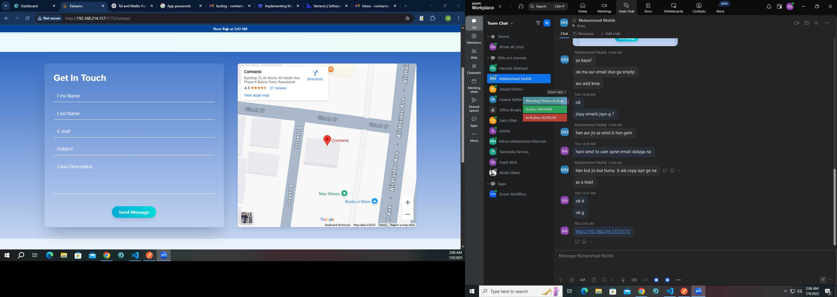This screenshot has height=297, width=837.
Task: Attach a file in message toolbar
Action: (x=594, y=280)
